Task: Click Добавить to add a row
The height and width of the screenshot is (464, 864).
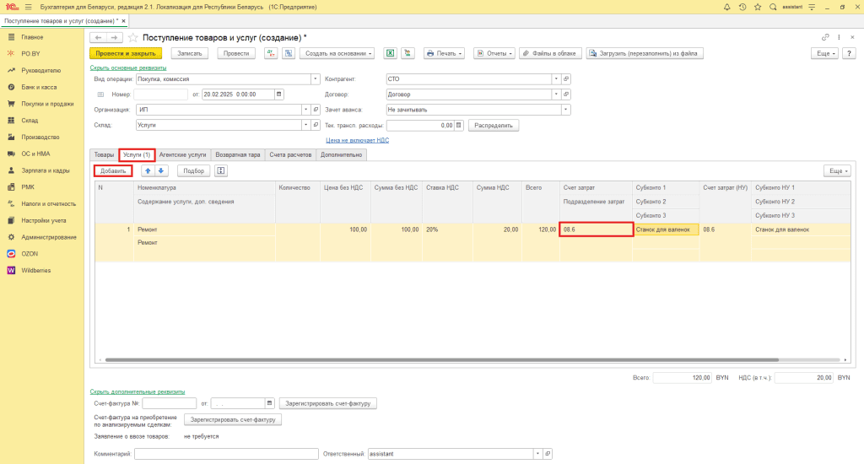Action: pos(113,170)
